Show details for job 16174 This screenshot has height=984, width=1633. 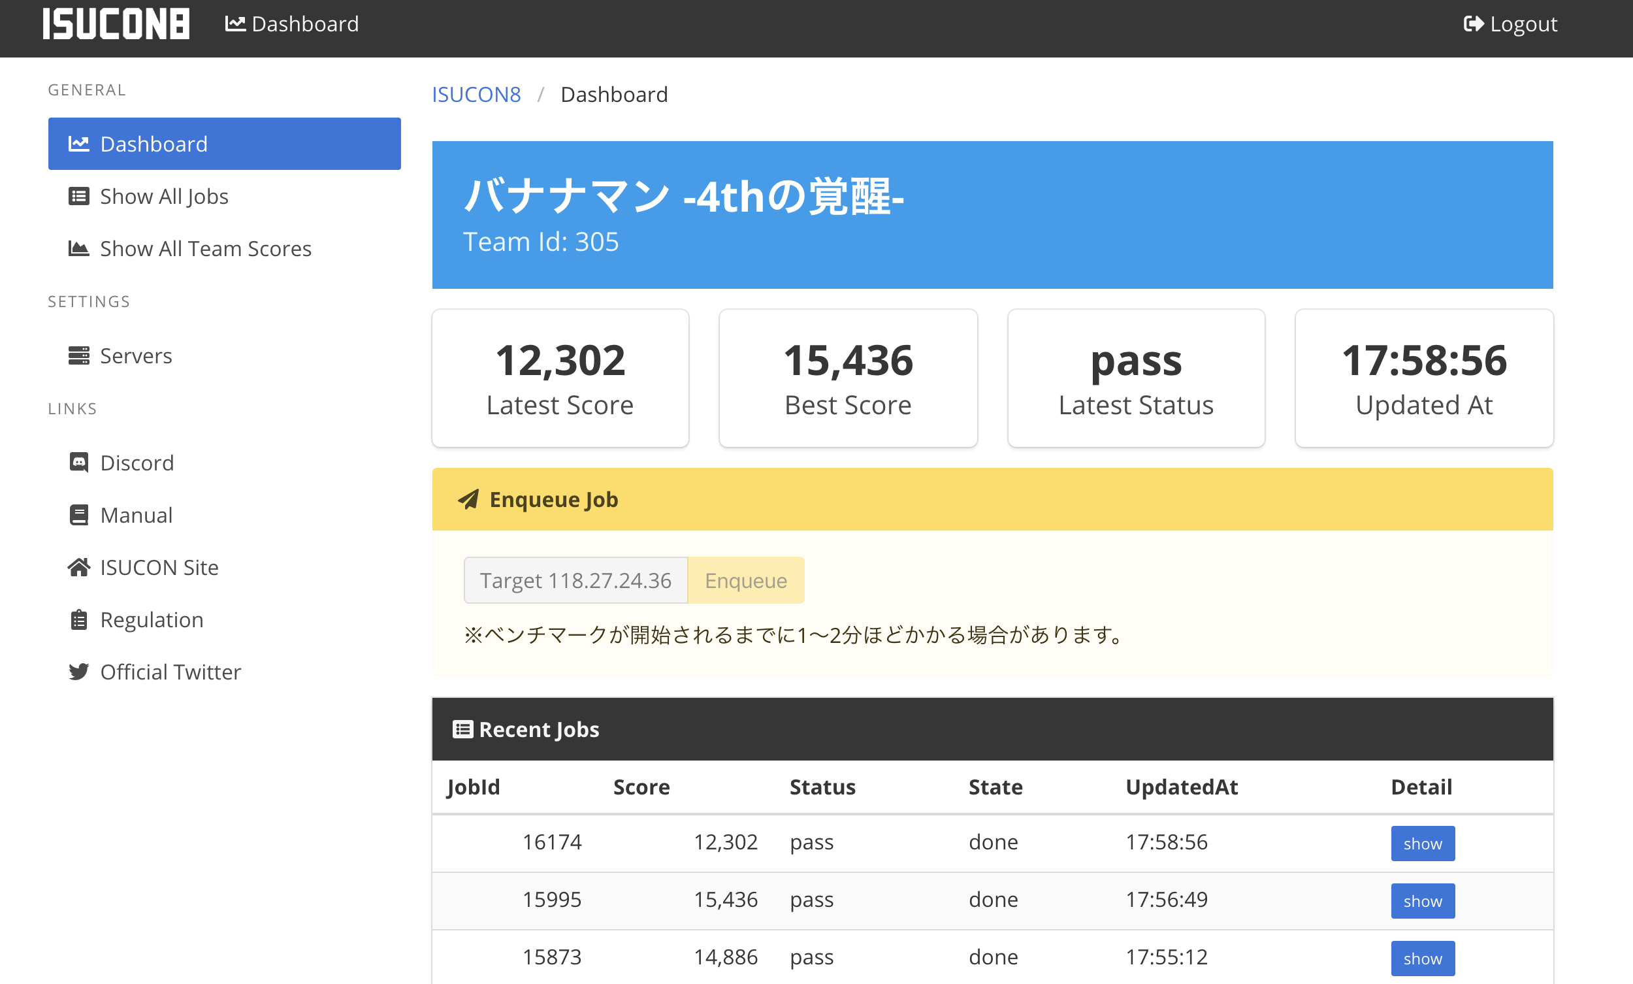coord(1423,844)
